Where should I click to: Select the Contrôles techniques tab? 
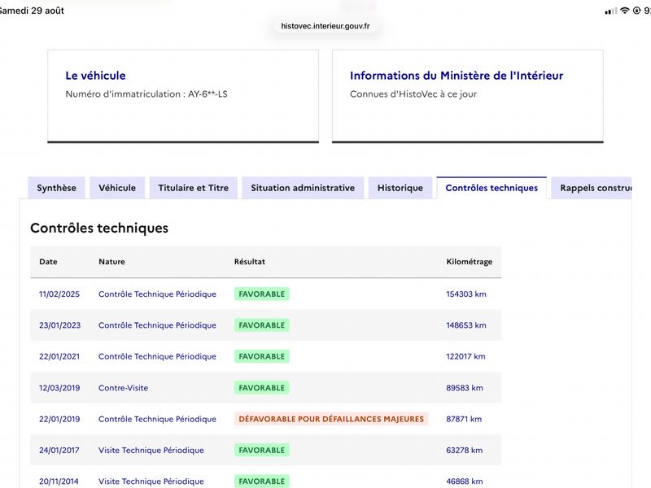coord(492,188)
